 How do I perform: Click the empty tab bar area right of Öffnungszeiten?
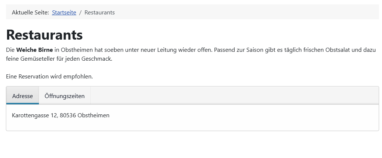click(233, 95)
